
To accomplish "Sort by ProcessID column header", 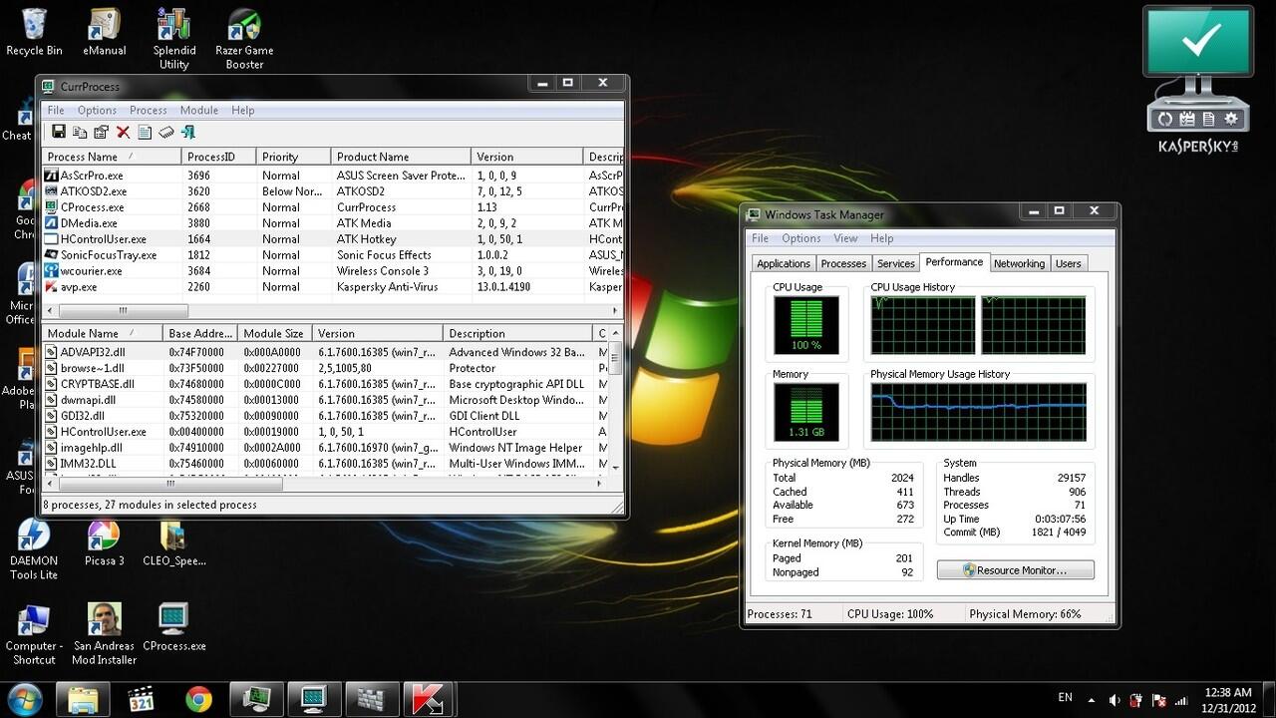I will pos(218,157).
